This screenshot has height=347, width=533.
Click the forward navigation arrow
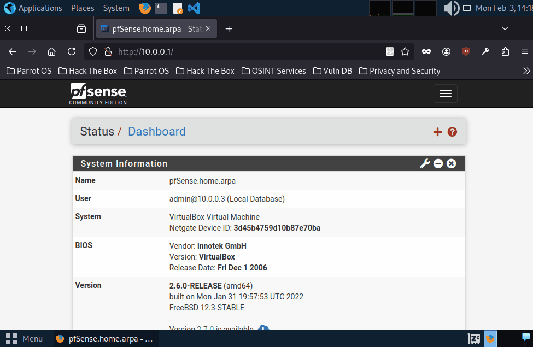[x=32, y=52]
